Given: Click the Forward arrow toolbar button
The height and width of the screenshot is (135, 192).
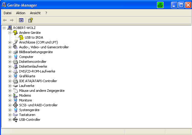Looking at the screenshot, I should point(12,20).
